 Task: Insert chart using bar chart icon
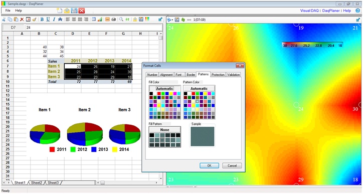100,20
